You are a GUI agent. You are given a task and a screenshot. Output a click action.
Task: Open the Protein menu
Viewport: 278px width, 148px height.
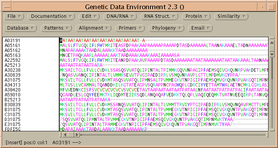[196, 16]
